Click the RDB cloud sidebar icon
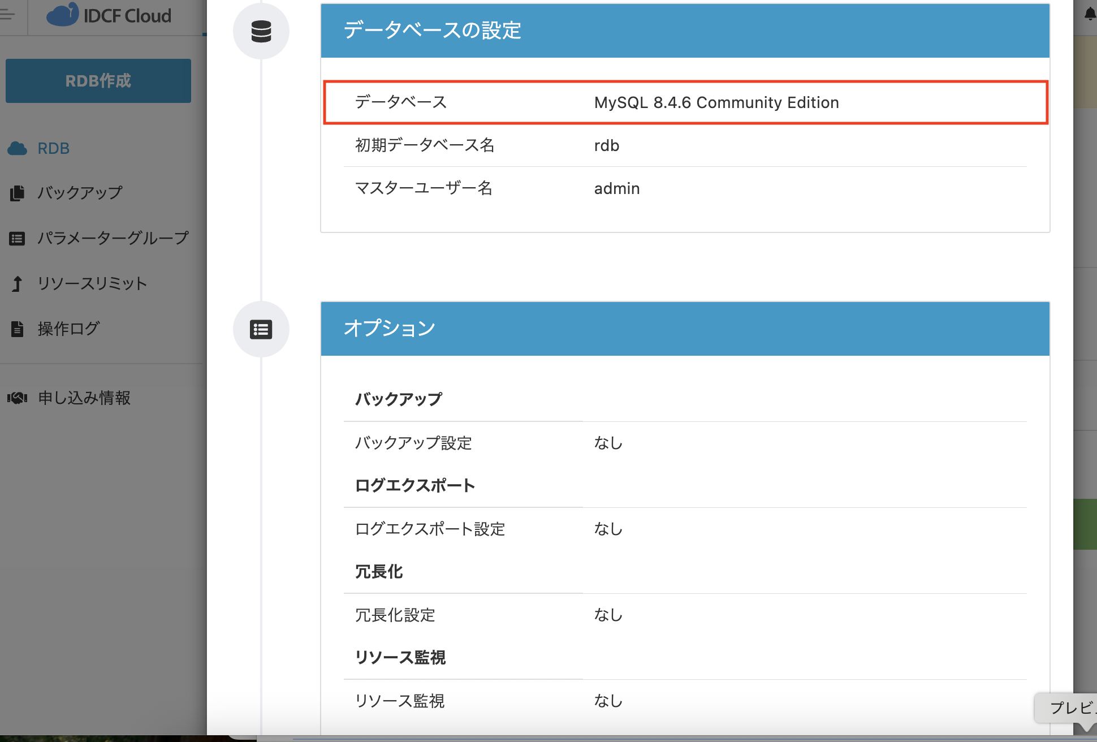This screenshot has height=742, width=1097. [18, 149]
